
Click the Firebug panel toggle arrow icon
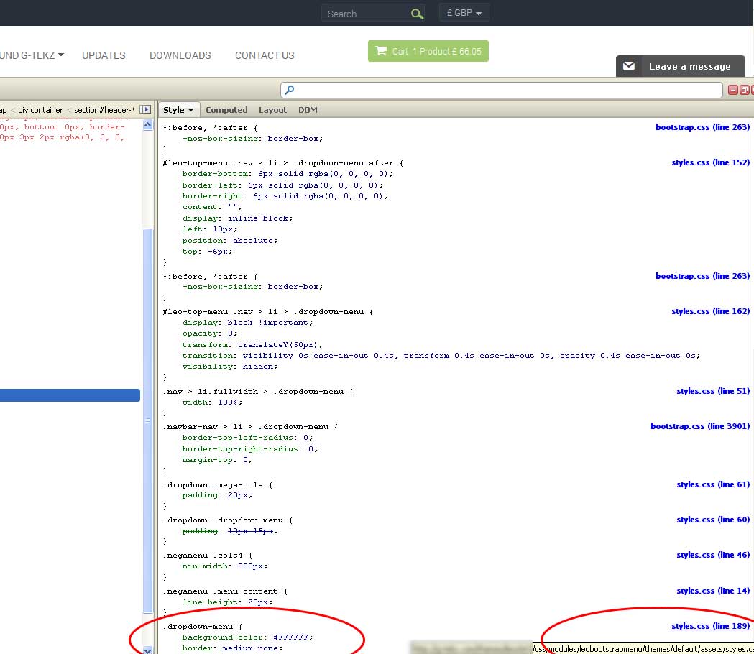(x=146, y=110)
